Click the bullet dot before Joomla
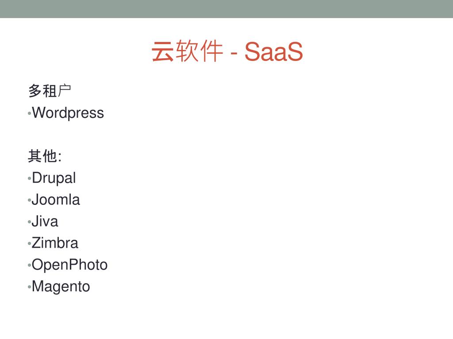This screenshot has width=453, height=339. coord(29,200)
